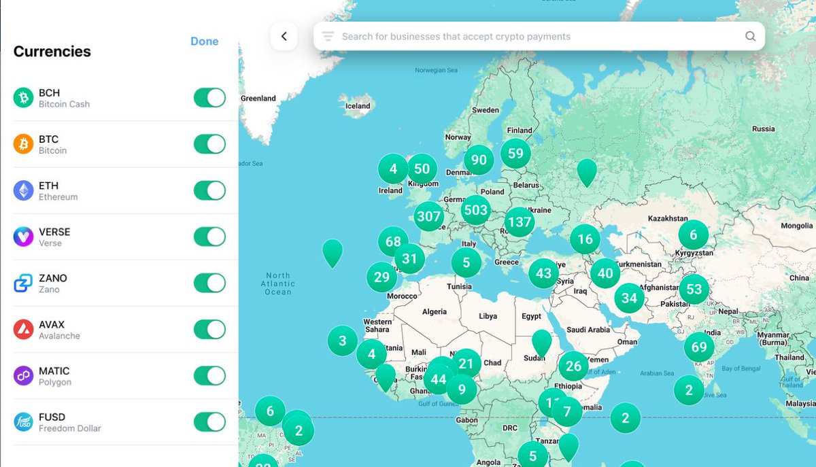Image resolution: width=816 pixels, height=467 pixels.
Task: Click the Algeria map label
Action: (x=435, y=312)
